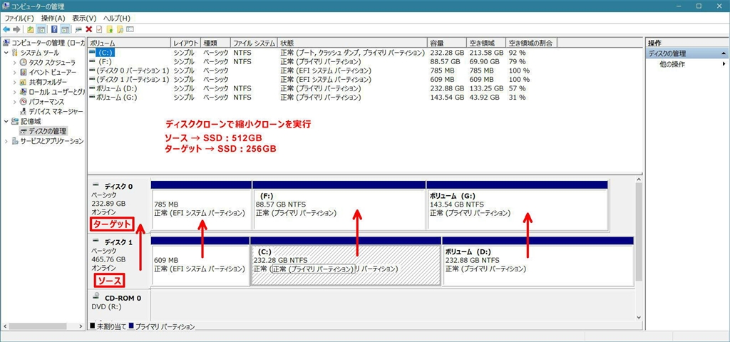Viewport: 730px width, 342px height.
Task: Open Help with the blue question mark icon
Action: (54, 29)
